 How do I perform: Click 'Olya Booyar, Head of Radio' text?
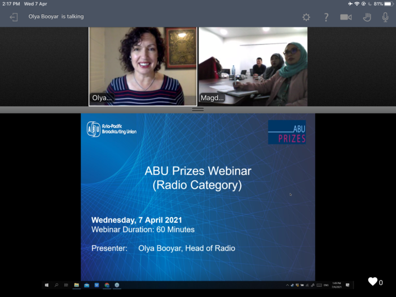pyautogui.click(x=187, y=248)
